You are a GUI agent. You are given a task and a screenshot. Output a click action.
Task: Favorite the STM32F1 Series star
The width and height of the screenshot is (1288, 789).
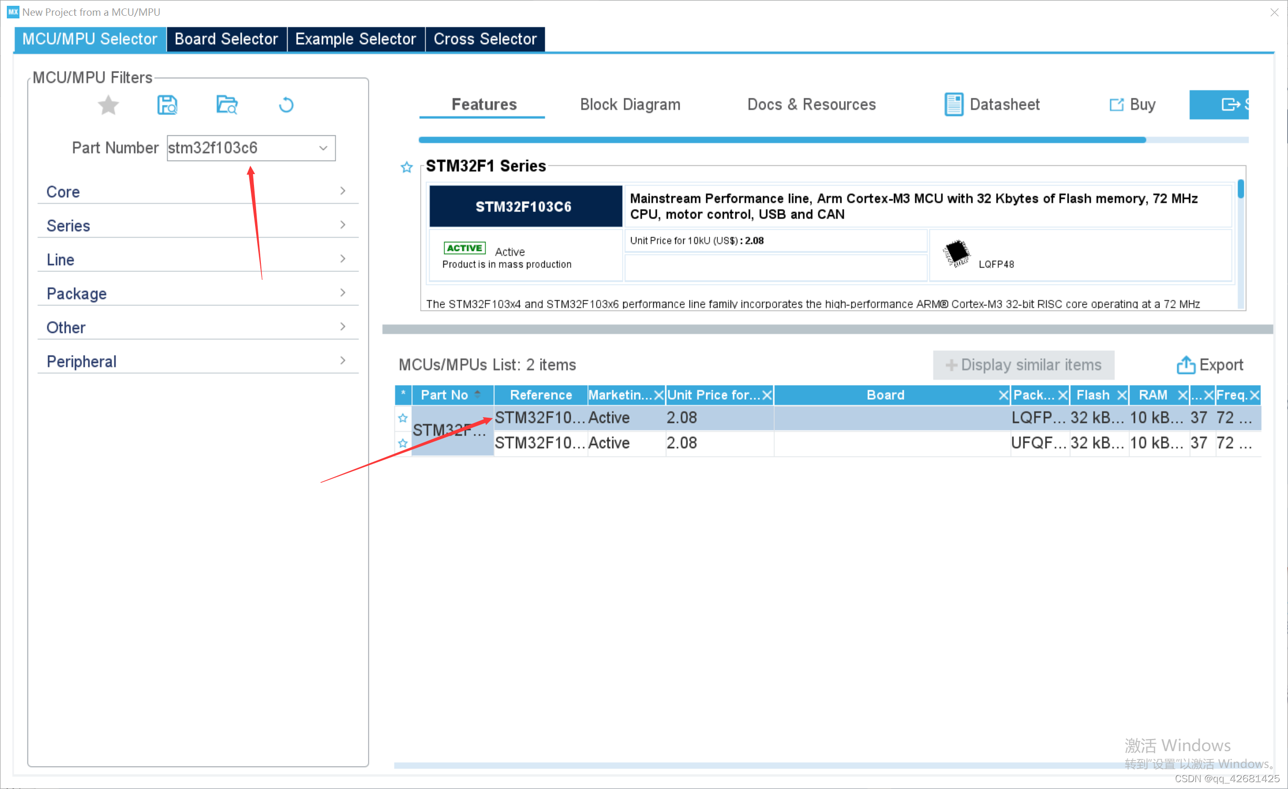[407, 167]
